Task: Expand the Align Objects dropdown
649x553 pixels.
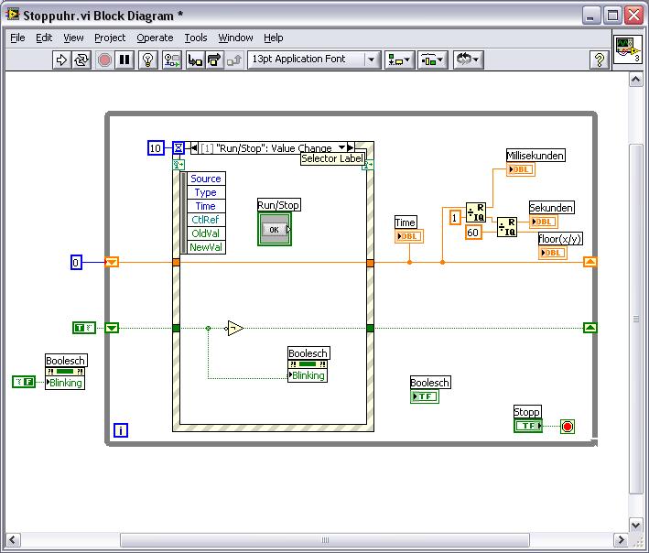Action: coord(398,60)
